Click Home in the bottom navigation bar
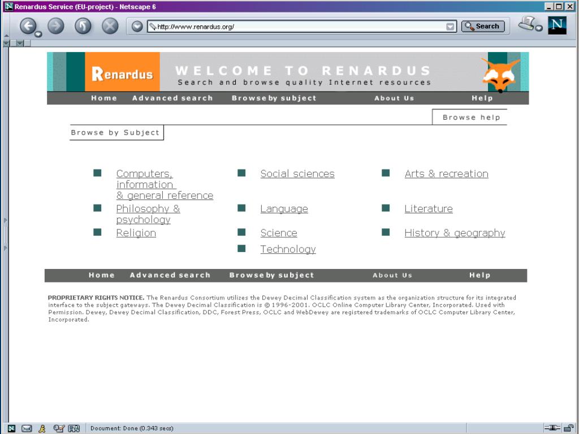The width and height of the screenshot is (579, 434). click(102, 275)
